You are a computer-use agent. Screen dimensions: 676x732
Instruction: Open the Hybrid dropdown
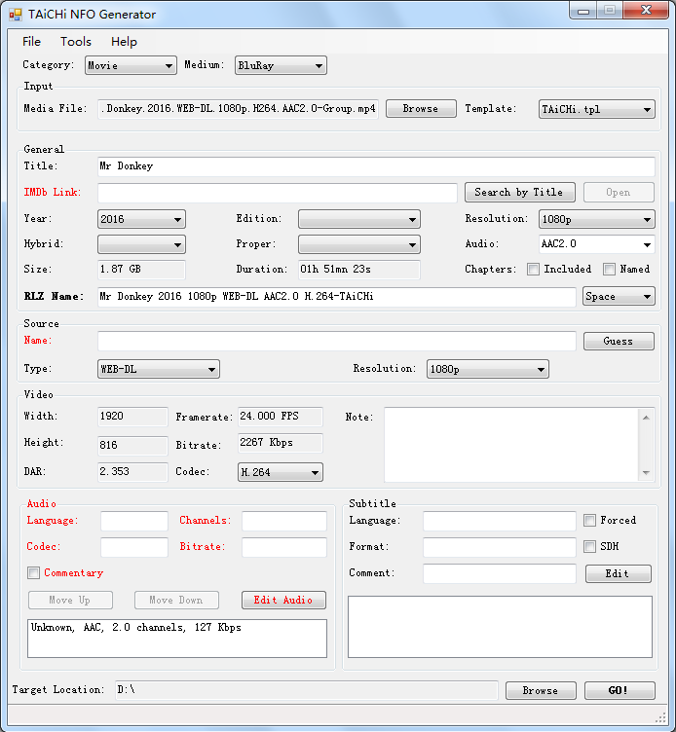(x=141, y=244)
